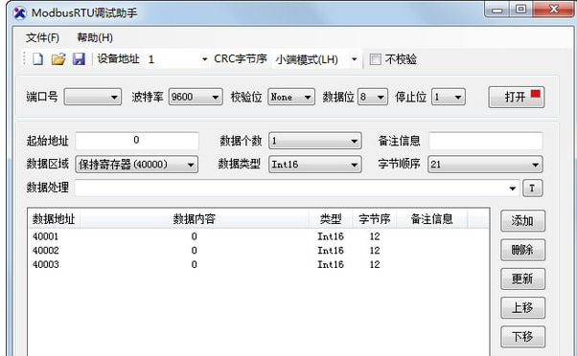
Task: Open the 设备地址 dropdown
Action: [x=204, y=59]
